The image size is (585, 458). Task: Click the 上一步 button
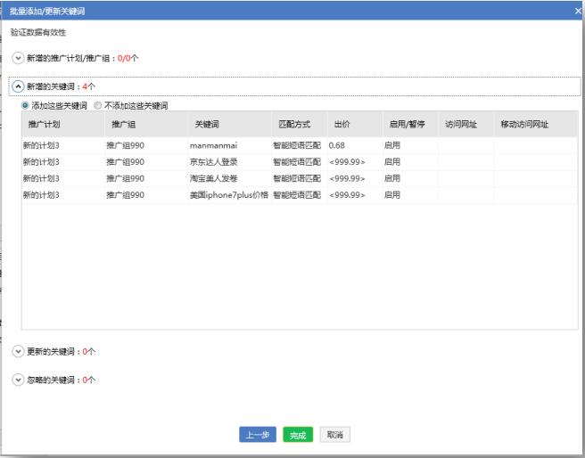[x=258, y=434]
